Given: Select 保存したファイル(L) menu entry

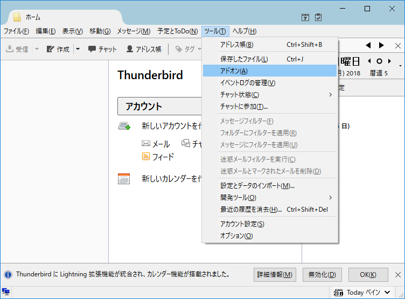Looking at the screenshot, I should click(x=270, y=59).
